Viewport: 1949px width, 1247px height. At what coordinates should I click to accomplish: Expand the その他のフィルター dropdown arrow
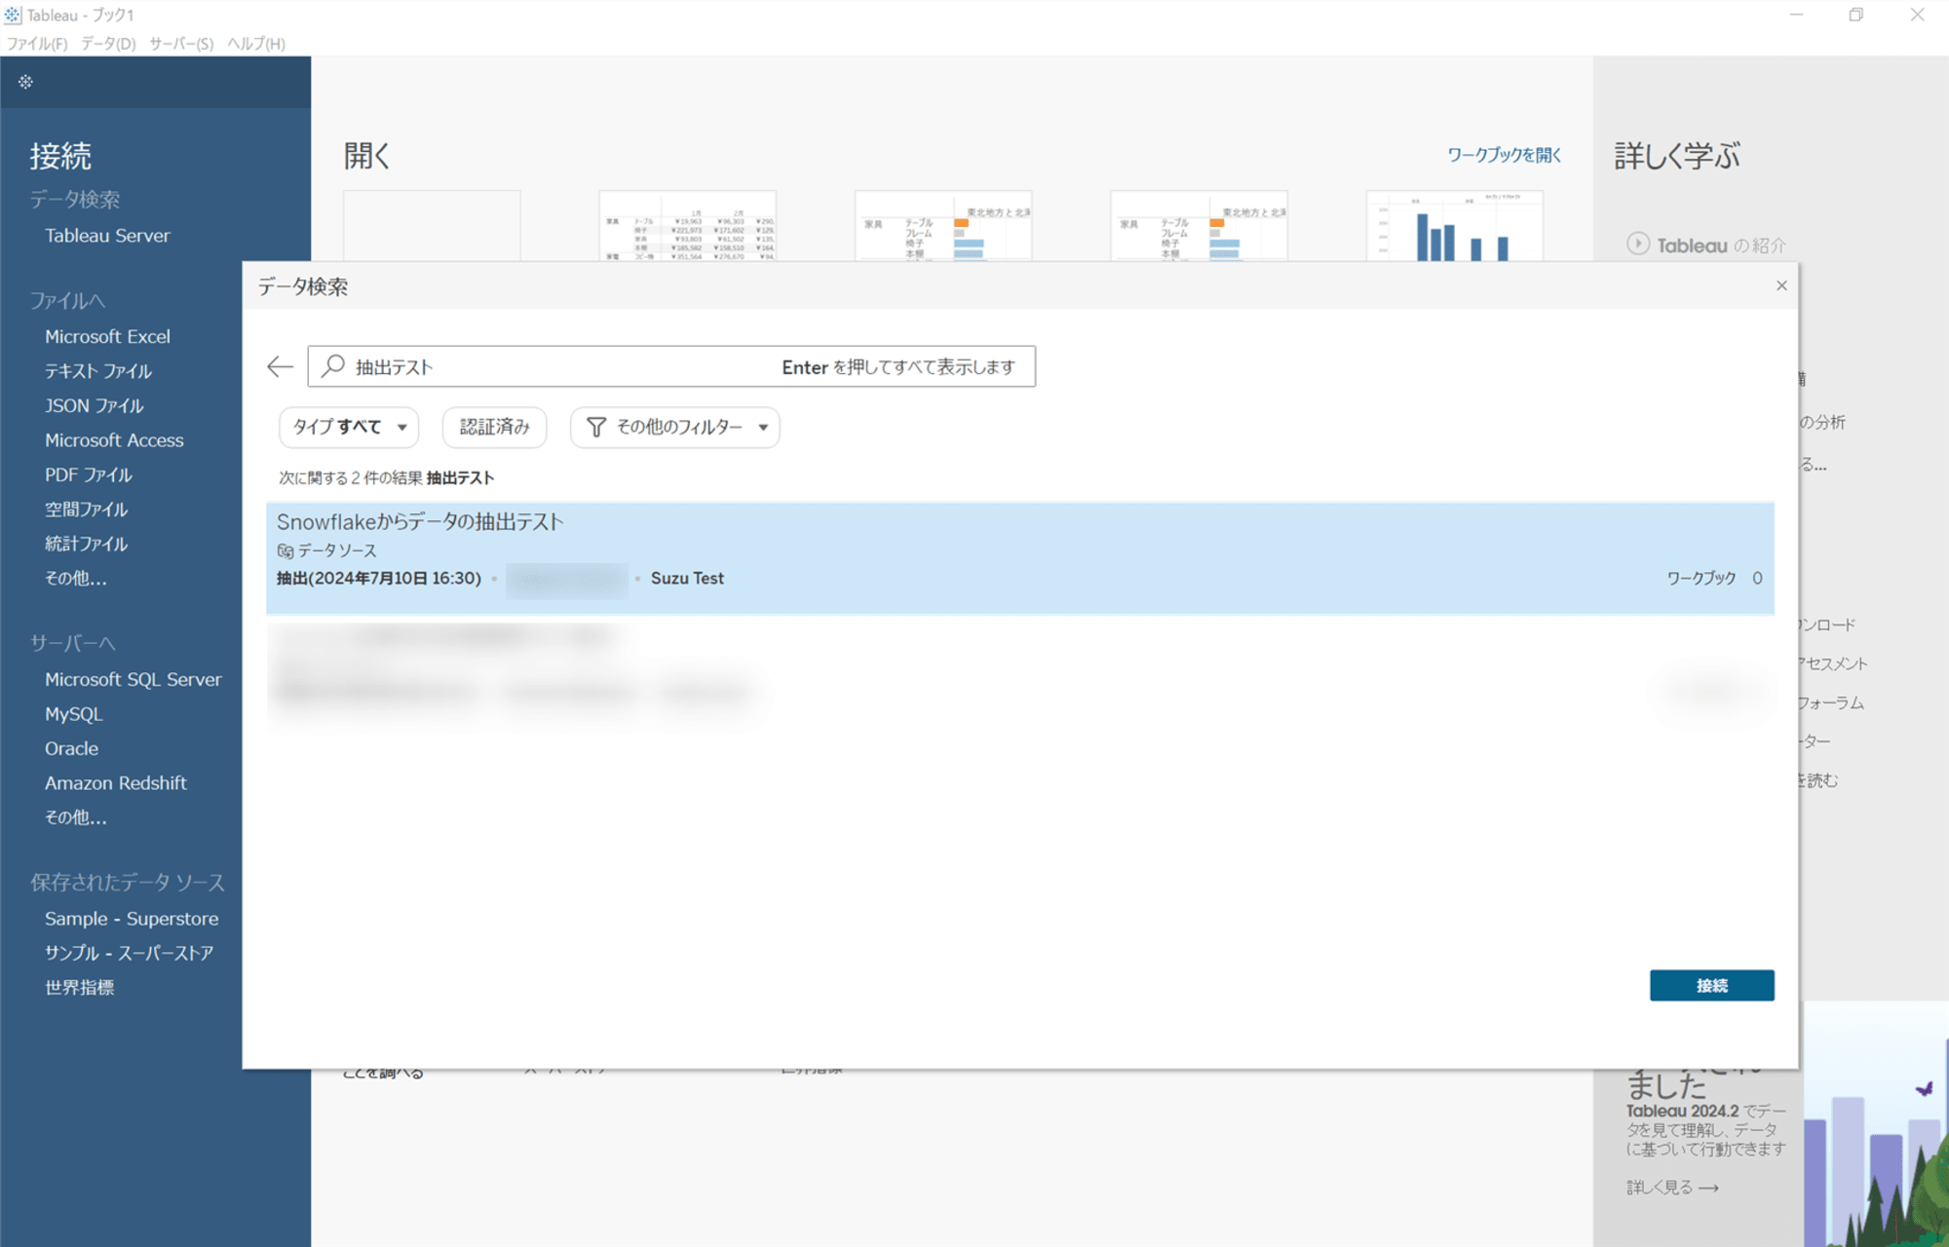click(763, 427)
